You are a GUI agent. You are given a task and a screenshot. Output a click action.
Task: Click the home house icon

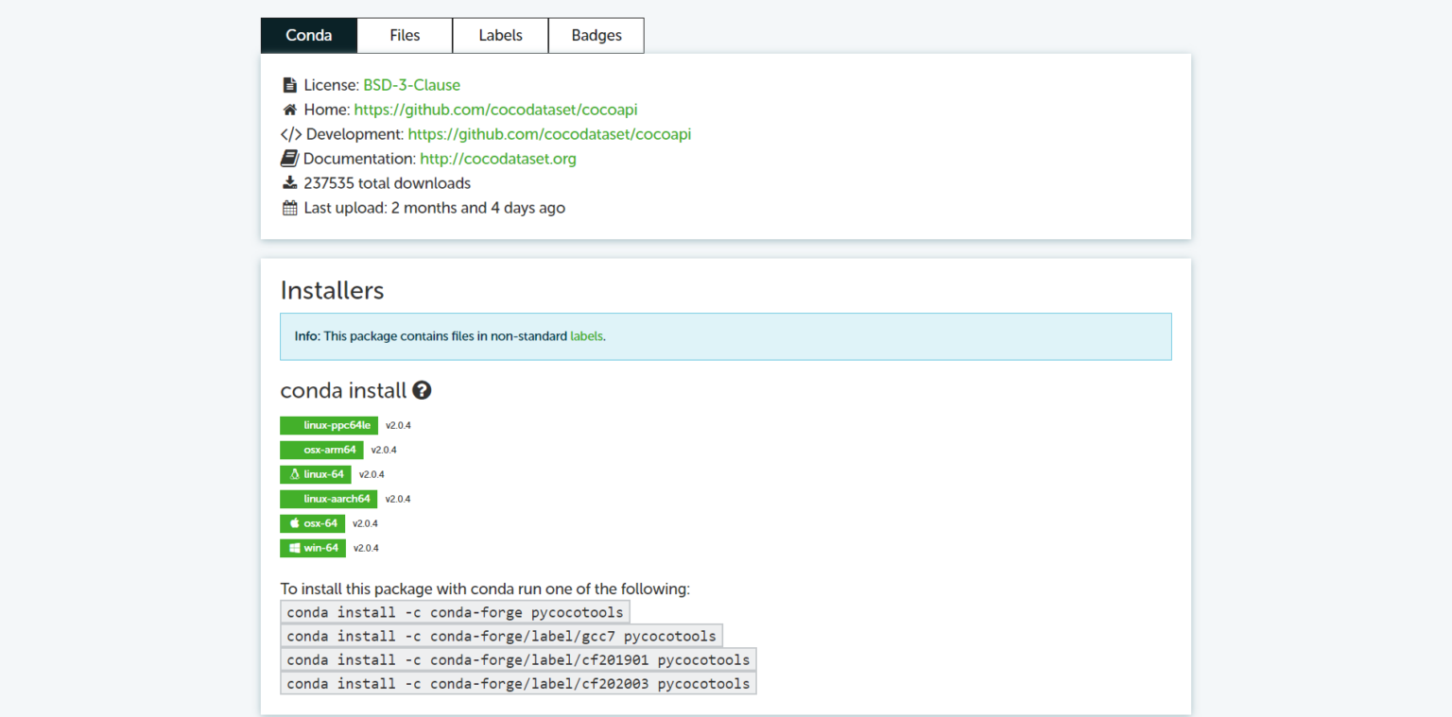(x=289, y=109)
